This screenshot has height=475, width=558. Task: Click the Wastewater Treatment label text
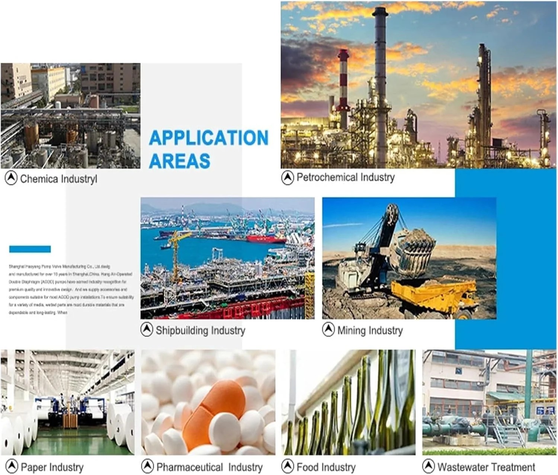[x=486, y=467]
